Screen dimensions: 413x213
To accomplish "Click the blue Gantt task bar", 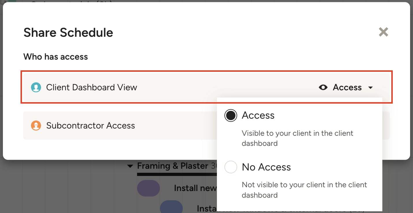I will [x=171, y=208].
